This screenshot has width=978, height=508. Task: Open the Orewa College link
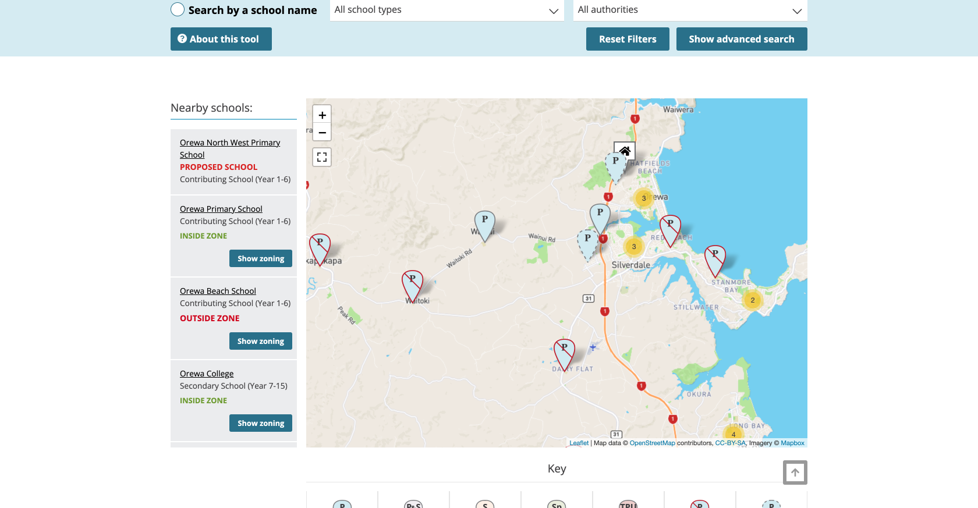tap(207, 374)
